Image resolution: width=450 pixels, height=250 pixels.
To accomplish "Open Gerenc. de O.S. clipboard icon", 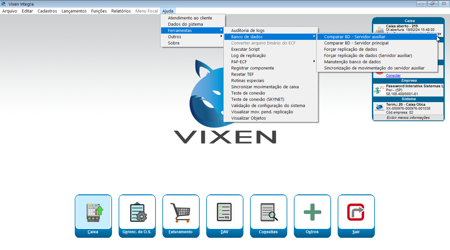I will pos(137,212).
